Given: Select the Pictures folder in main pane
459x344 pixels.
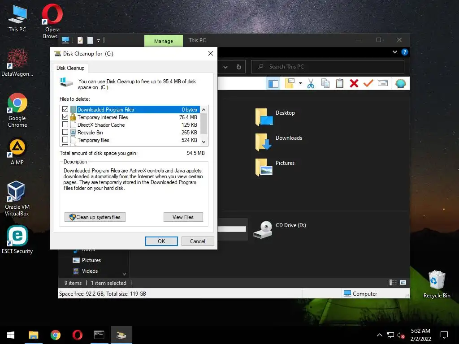Looking at the screenshot, I should pos(275,167).
